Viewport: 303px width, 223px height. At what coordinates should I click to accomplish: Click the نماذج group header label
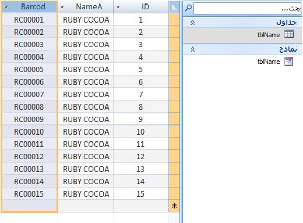pyautogui.click(x=288, y=49)
